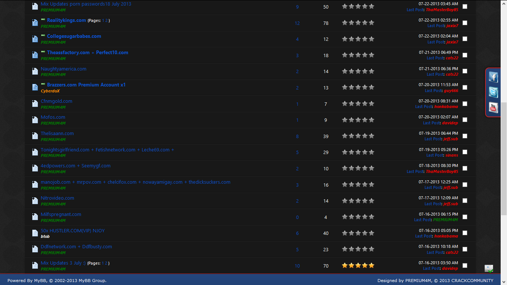
Task: Click thread document icon in manojob.com row
Action: pos(35,184)
